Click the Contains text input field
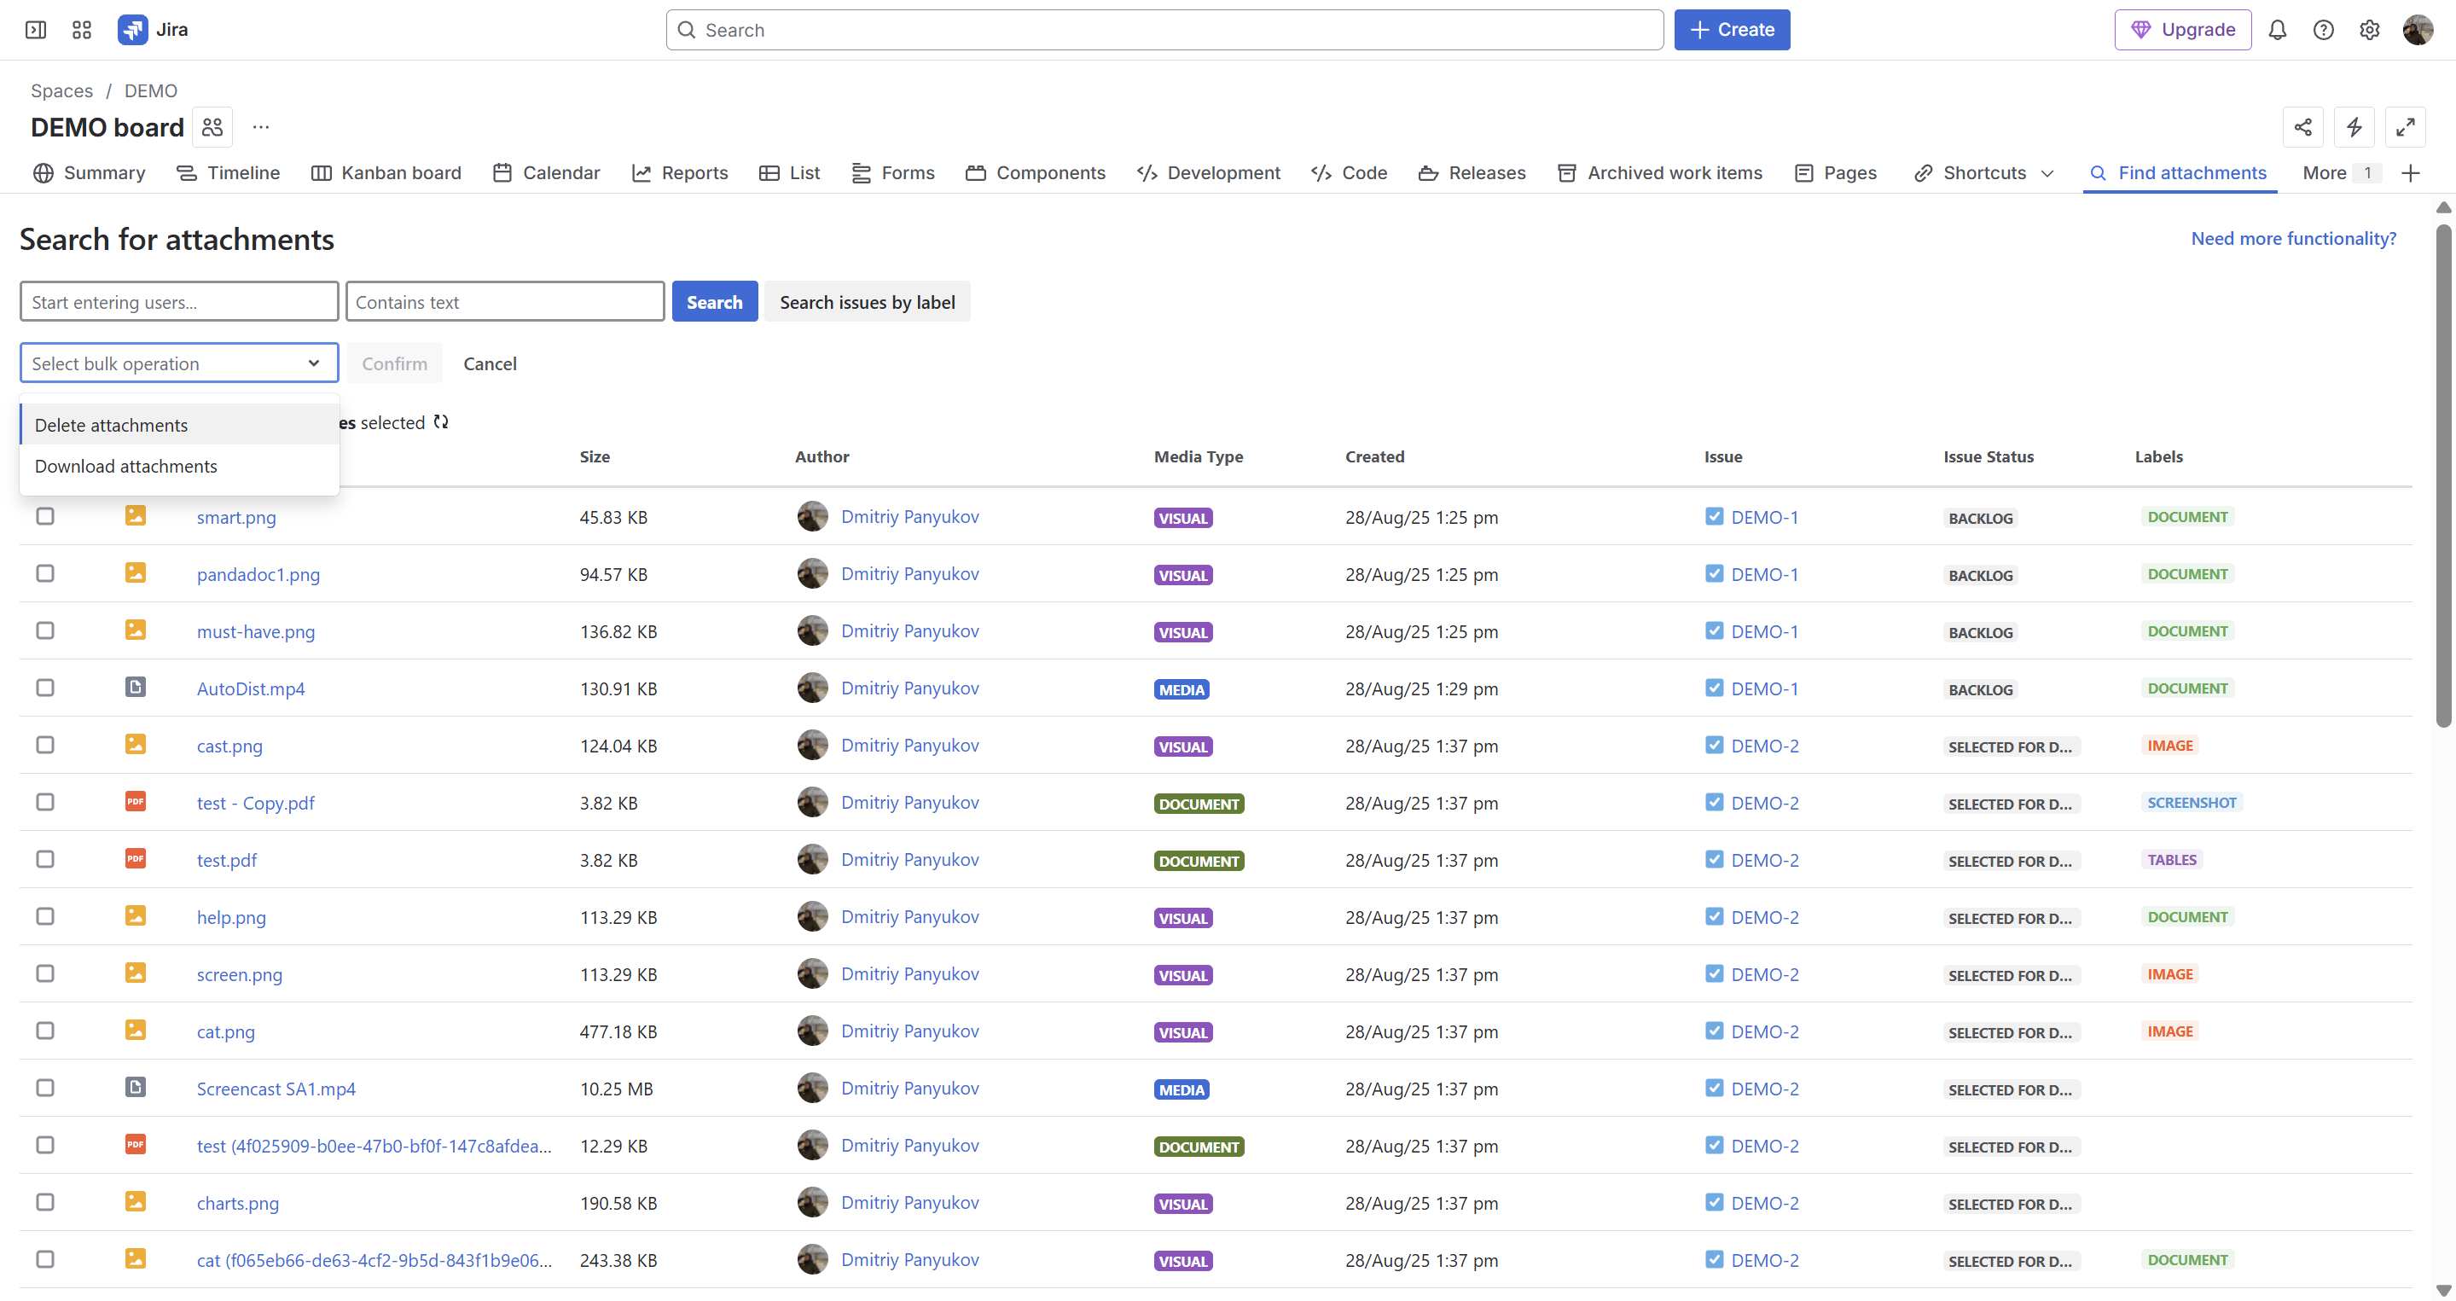The image size is (2456, 1301). 504,302
